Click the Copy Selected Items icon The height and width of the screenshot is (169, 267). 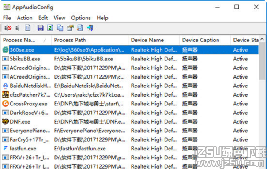(60, 28)
